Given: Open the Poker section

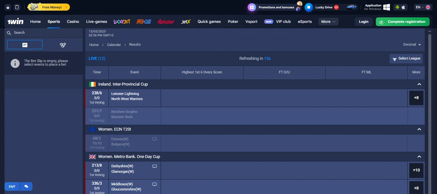Looking at the screenshot, I should (233, 22).
